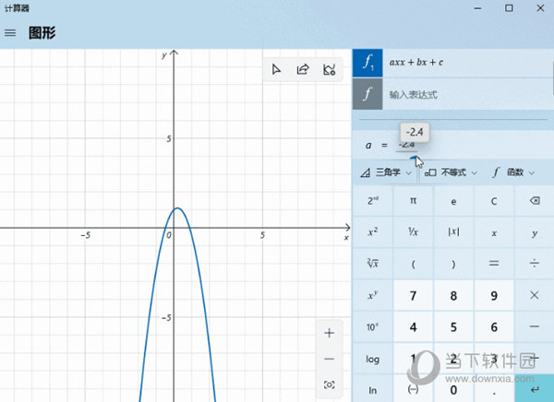Viewport: 554px width, 402px height.
Task: Insert the natural log ln function
Action: [373, 390]
